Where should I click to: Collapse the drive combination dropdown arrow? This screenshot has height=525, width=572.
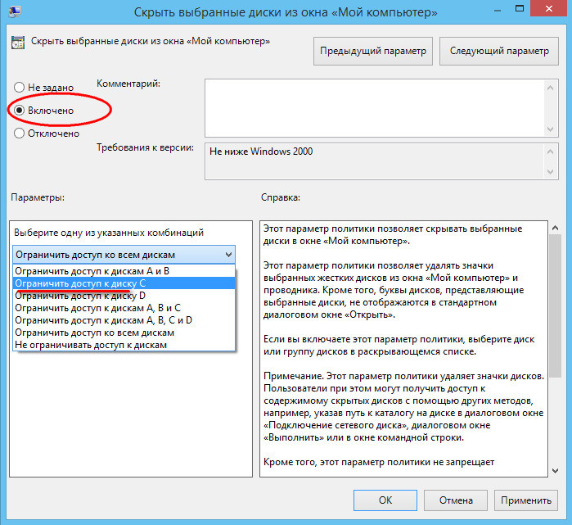227,255
